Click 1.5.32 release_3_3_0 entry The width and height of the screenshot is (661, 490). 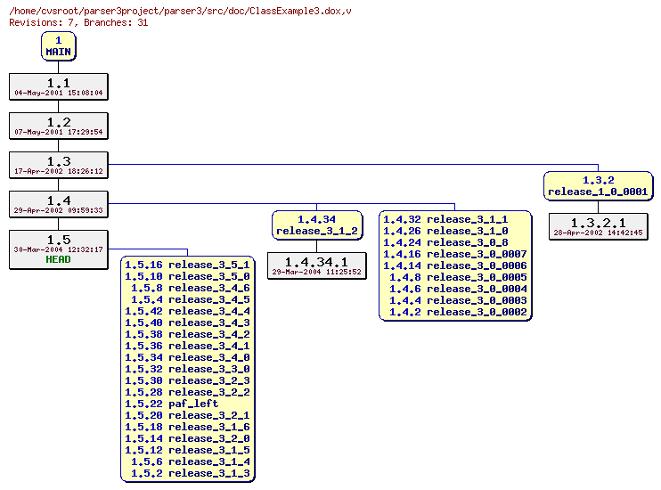tap(187, 370)
